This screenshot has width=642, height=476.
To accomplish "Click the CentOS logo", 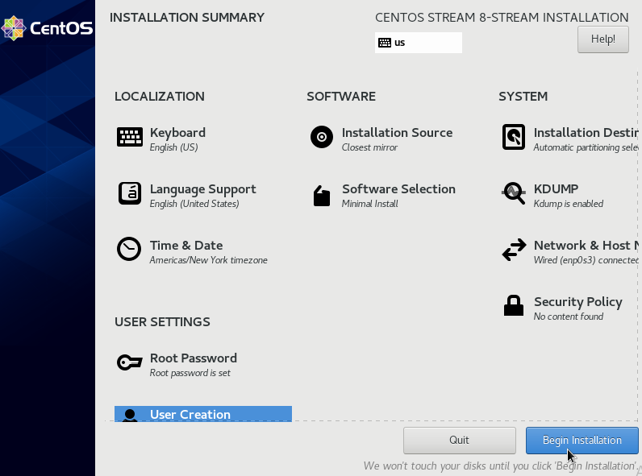I will click(x=47, y=28).
